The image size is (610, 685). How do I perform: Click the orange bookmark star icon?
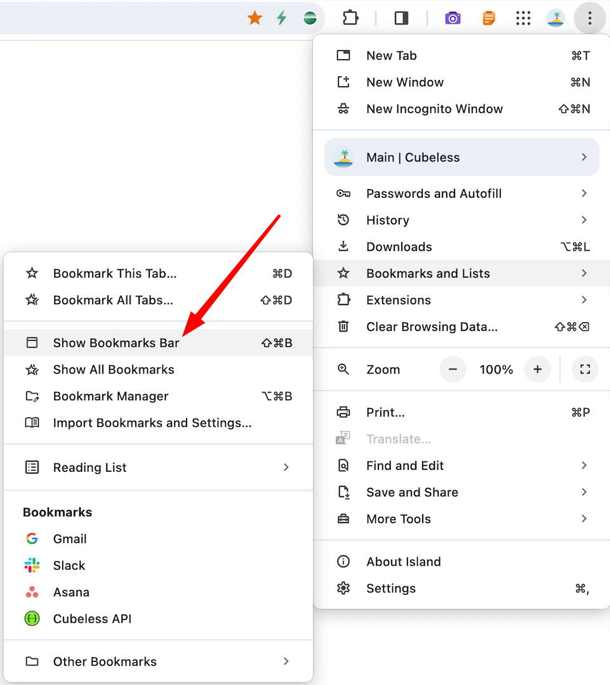(255, 18)
